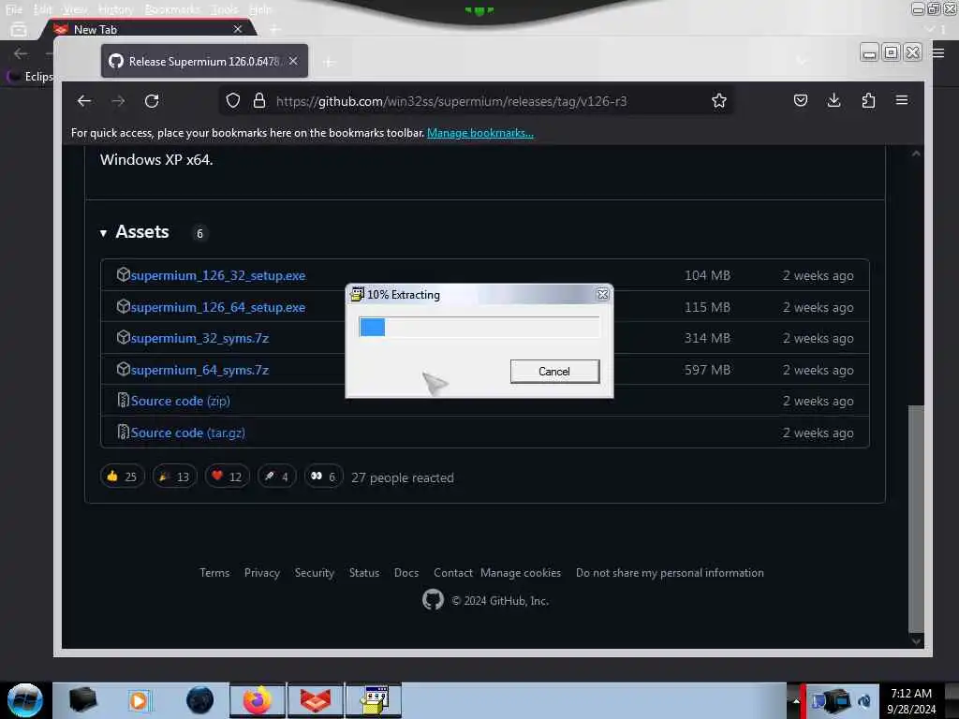Viewport: 959px width, 719px height.
Task: Open the Firefox taskbar button
Action: (258, 700)
